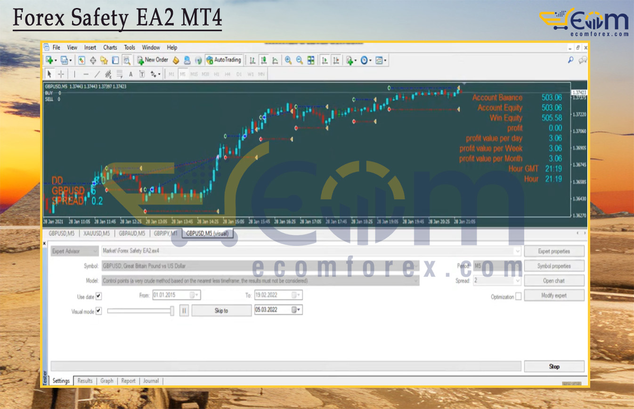The height and width of the screenshot is (409, 634).
Task: Enable the Optimization checkbox
Action: click(518, 296)
